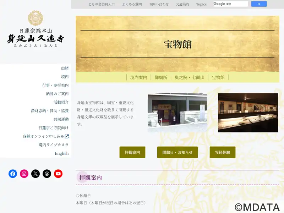
Task: View the exhibition hall interior photo
Action: (248, 113)
